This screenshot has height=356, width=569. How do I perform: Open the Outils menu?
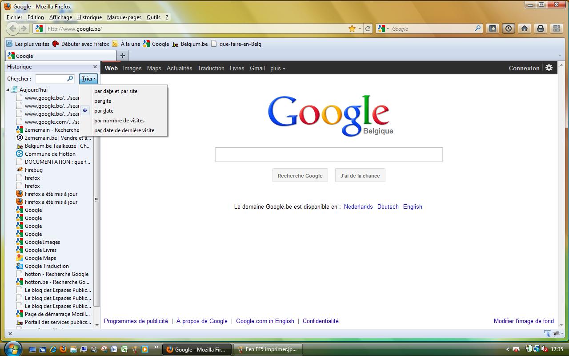[153, 17]
